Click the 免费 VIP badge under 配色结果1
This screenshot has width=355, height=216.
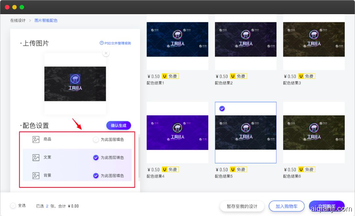tap(170, 76)
